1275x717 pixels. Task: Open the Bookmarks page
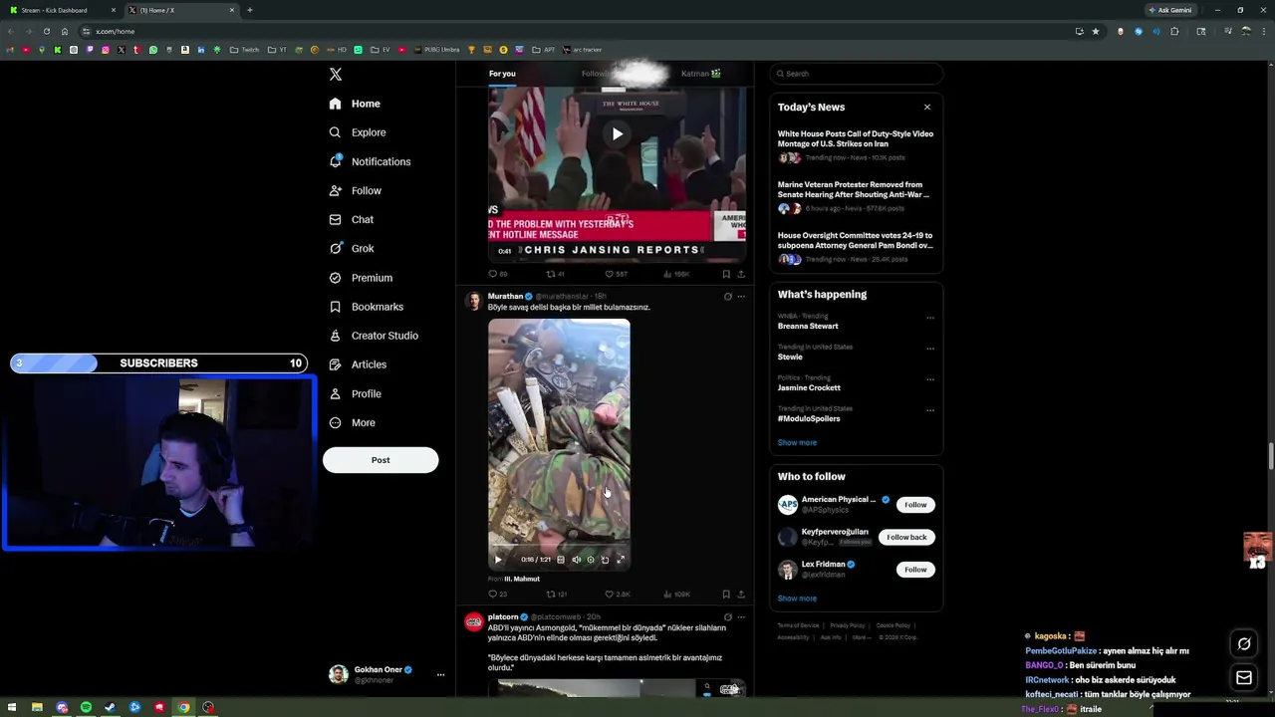pos(366,307)
